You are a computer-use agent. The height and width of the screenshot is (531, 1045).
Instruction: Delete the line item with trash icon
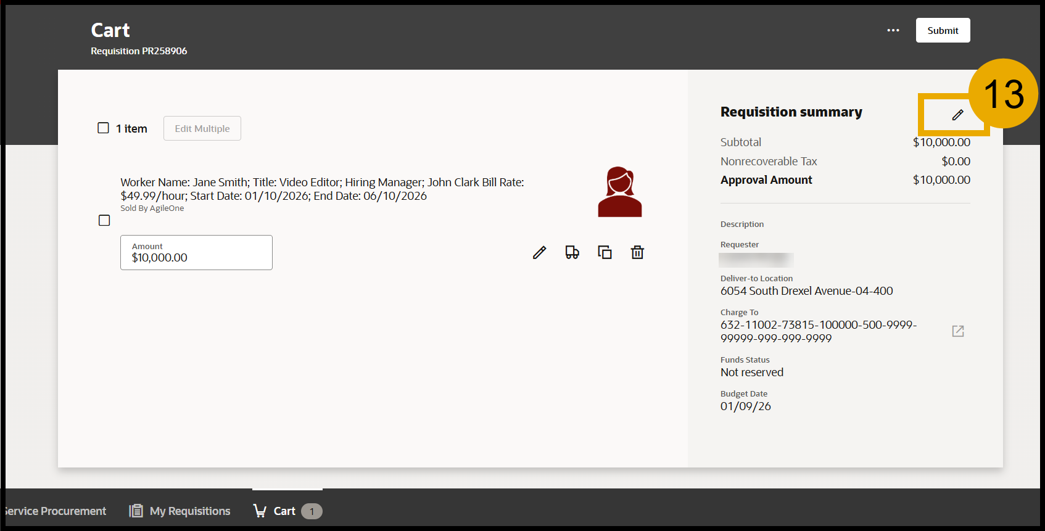pyautogui.click(x=637, y=252)
